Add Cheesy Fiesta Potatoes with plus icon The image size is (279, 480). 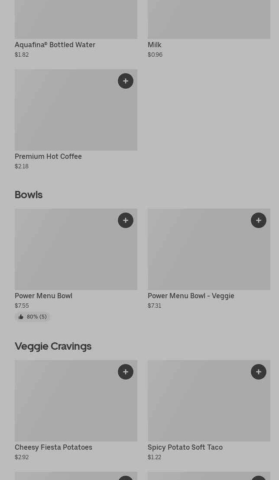point(126,372)
